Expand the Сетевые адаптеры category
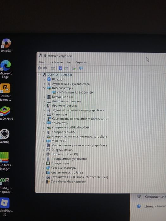This screenshot has height=221, width=166. point(43,168)
